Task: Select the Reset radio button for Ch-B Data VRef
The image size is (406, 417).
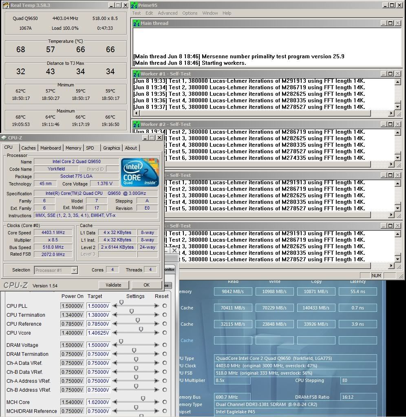Action: click(165, 372)
